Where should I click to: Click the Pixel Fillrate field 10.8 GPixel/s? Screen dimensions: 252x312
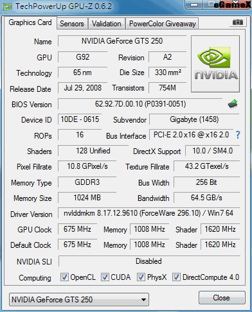pos(87,166)
